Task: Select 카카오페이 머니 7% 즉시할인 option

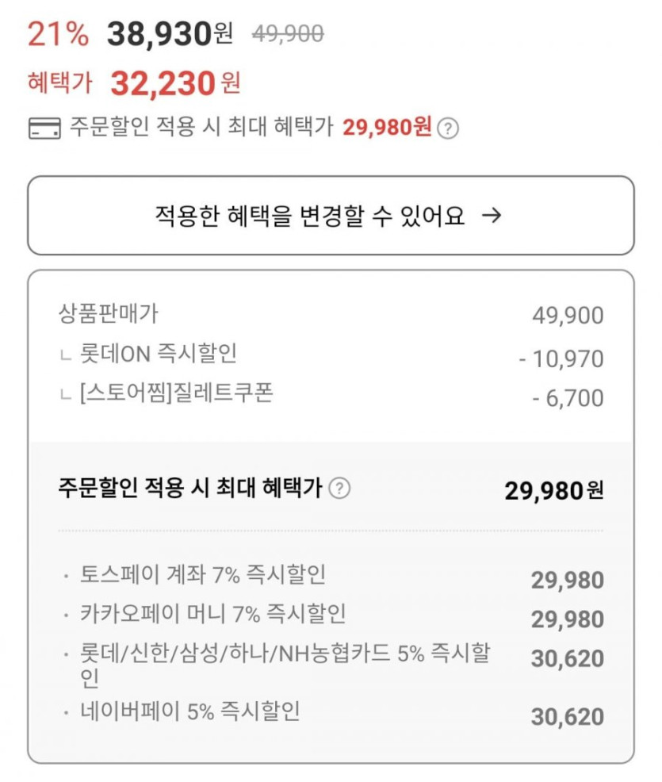Action: pos(213,614)
